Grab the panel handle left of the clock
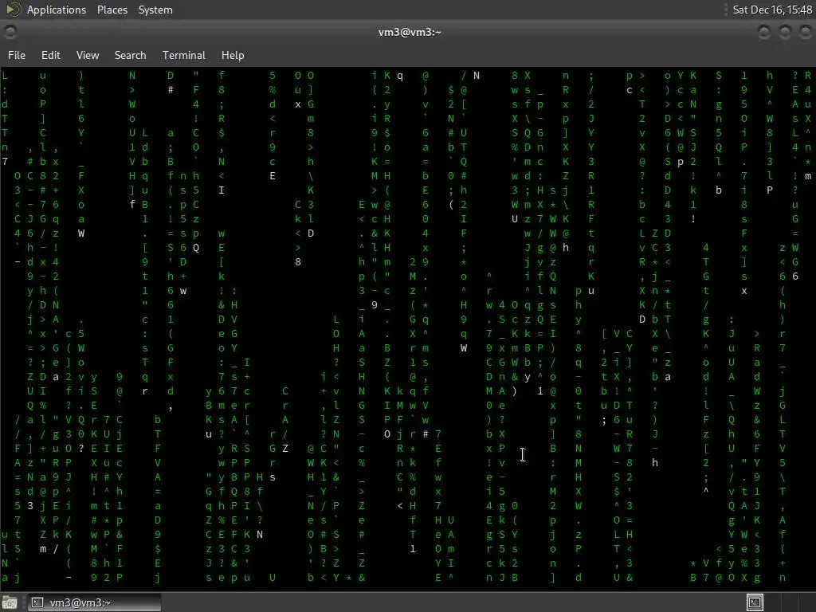816x612 pixels. 726,10
